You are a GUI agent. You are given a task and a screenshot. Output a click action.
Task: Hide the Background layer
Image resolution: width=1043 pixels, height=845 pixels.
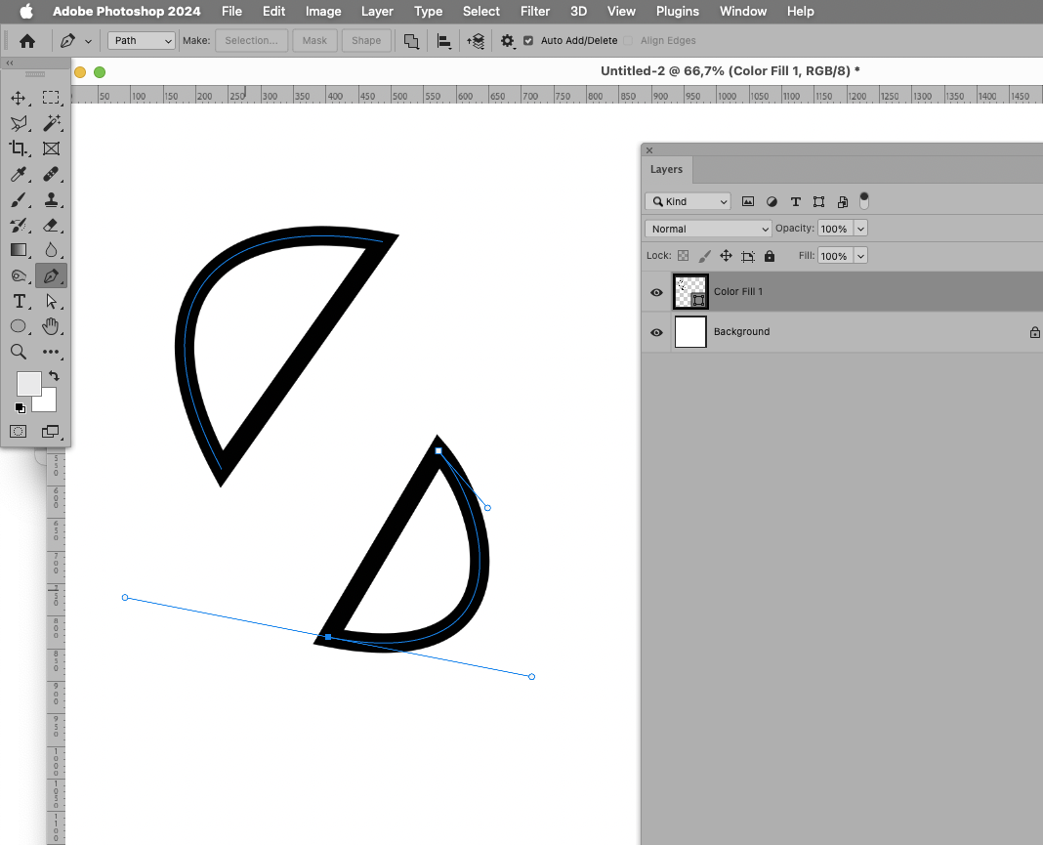(x=655, y=332)
